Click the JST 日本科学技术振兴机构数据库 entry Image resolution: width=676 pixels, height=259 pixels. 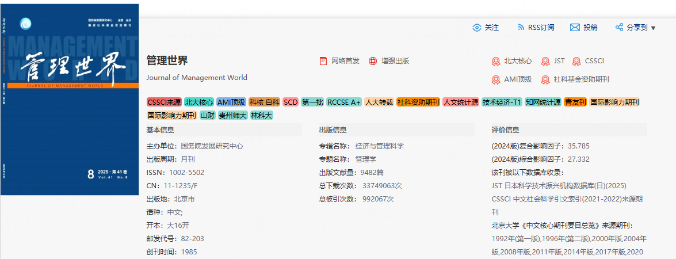click(559, 186)
